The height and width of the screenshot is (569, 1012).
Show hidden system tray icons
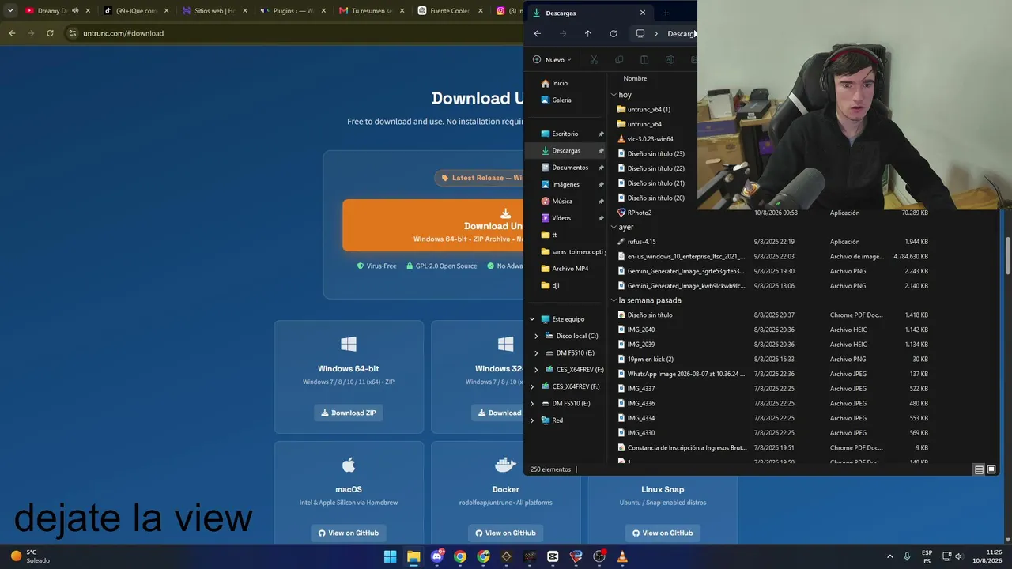pyautogui.click(x=889, y=556)
